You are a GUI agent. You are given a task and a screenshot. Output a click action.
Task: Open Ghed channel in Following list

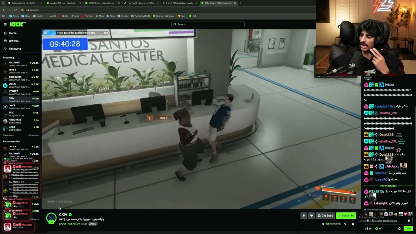[21, 128]
